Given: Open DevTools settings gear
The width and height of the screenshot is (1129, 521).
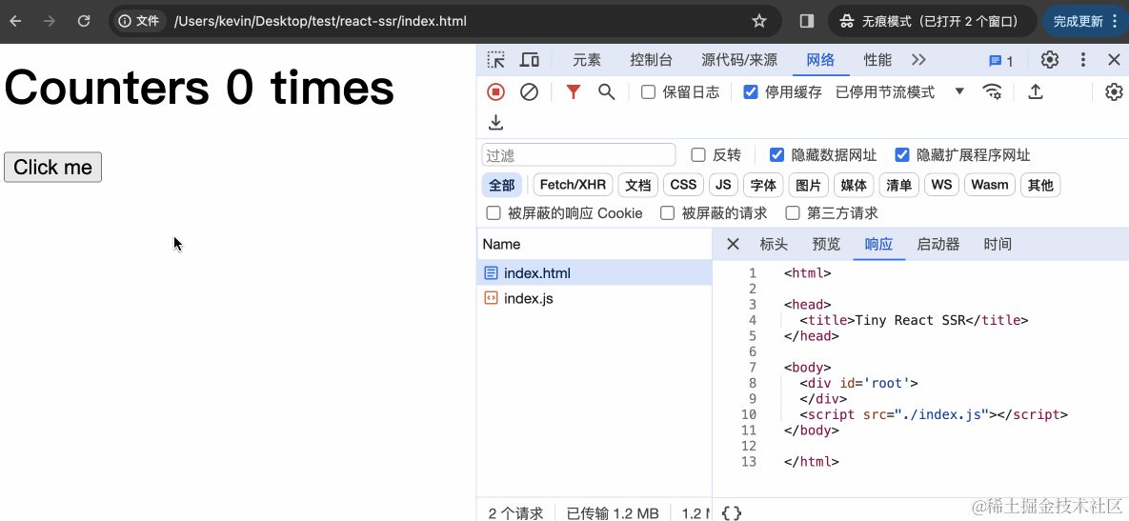Looking at the screenshot, I should click(1049, 60).
